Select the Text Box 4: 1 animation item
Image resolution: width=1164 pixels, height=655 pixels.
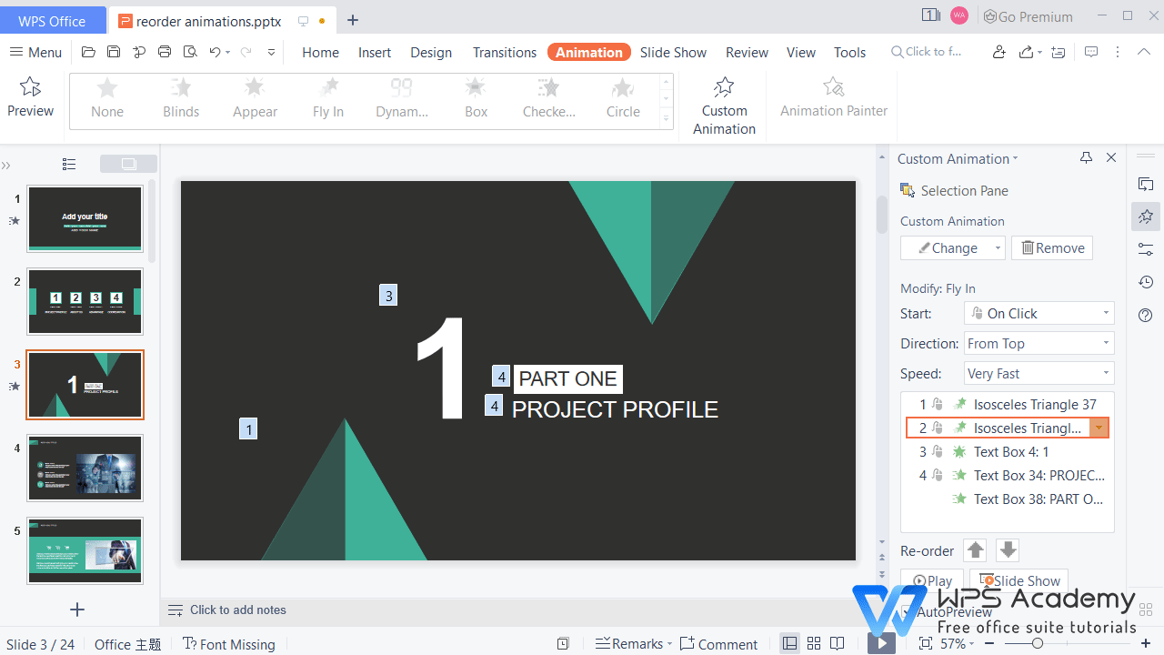pos(1010,451)
